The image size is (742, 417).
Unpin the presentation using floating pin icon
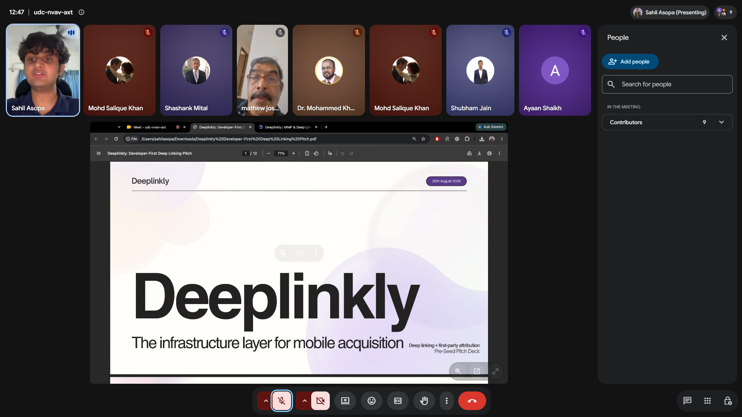pos(283,253)
